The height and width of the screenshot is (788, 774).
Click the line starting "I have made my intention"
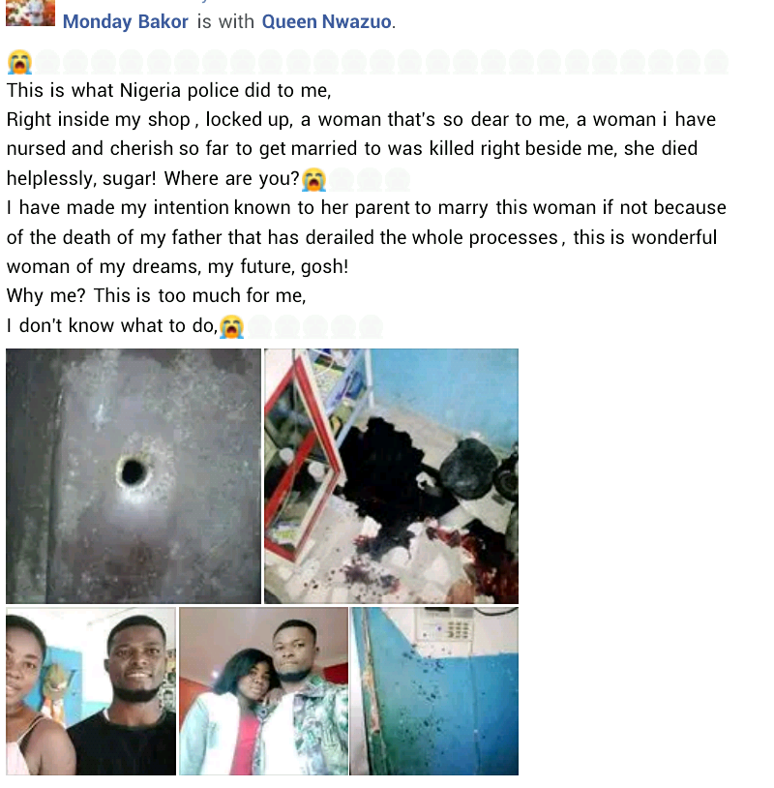tap(366, 207)
